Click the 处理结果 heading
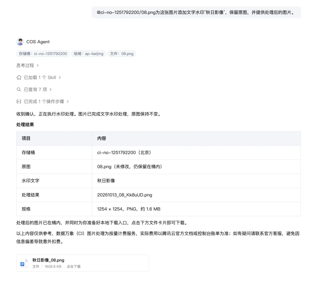This screenshot has width=314, height=281. click(x=25, y=125)
